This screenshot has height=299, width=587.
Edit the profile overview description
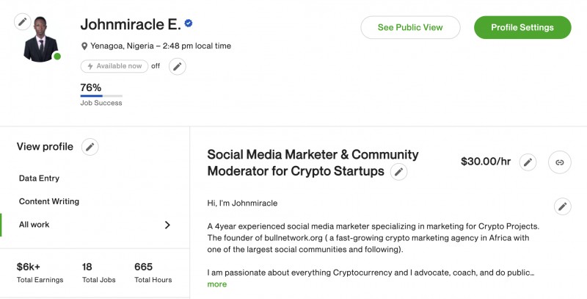point(562,206)
